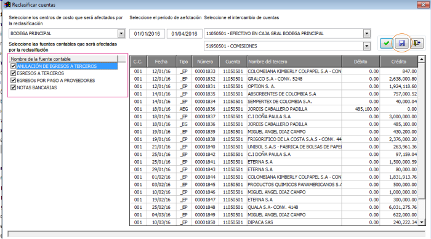The image size is (431, 239).
Task: Select the GRALCO S.A - CONV. 5248 row
Action: pos(275,79)
